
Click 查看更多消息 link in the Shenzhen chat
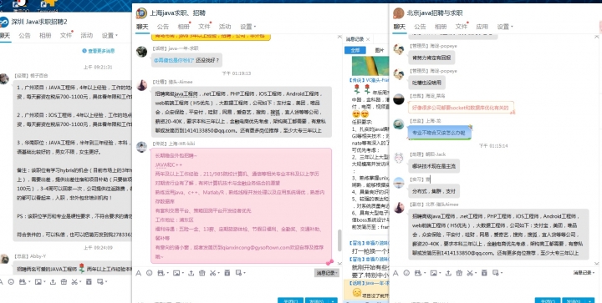[x=99, y=51]
